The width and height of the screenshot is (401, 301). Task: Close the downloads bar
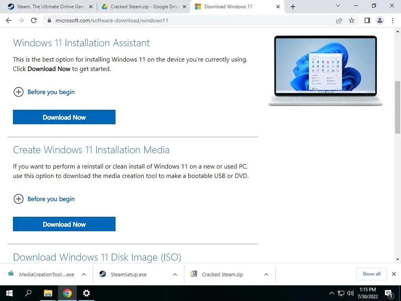(x=394, y=274)
